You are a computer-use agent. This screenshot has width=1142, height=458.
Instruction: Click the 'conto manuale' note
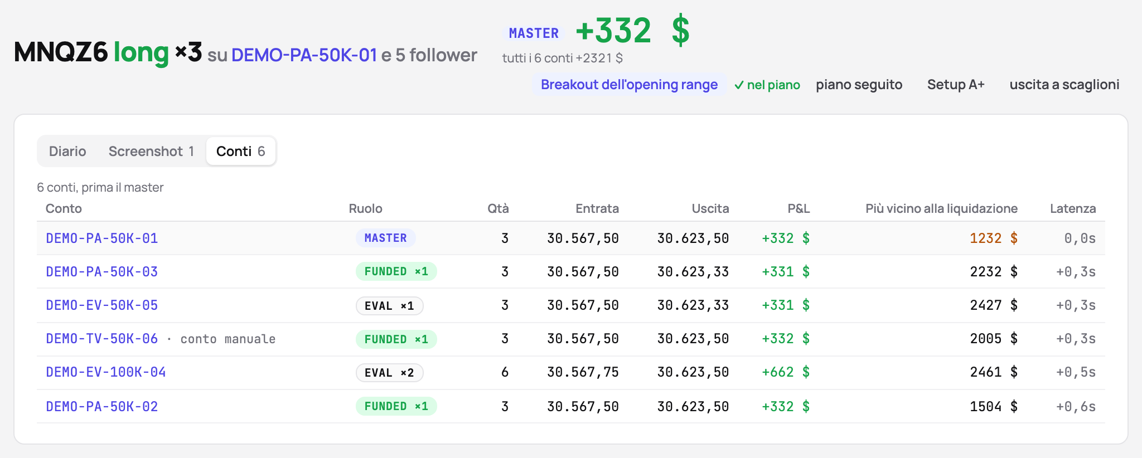[228, 339]
